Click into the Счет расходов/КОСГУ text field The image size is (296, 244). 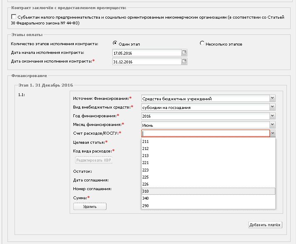click(206, 133)
